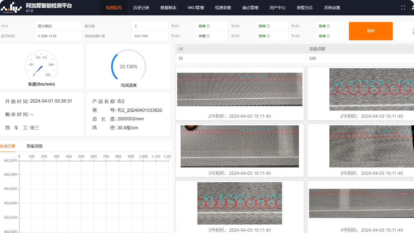414x233 pixels.
Task: Click the v1.0 version label
Action: (30, 11)
